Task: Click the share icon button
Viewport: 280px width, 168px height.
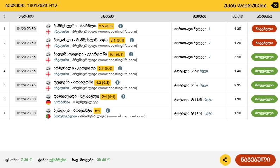Action: [225, 160]
